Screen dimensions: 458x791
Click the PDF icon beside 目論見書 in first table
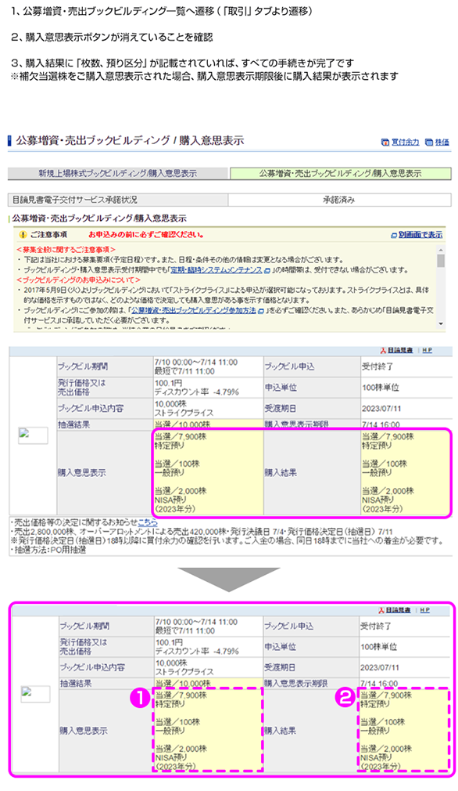(383, 350)
